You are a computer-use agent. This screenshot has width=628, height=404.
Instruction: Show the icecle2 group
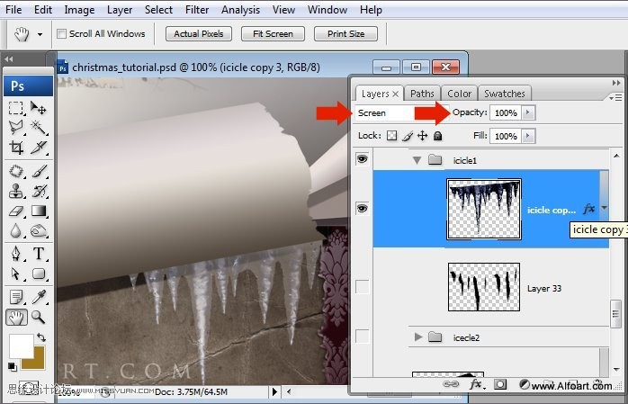[362, 337]
